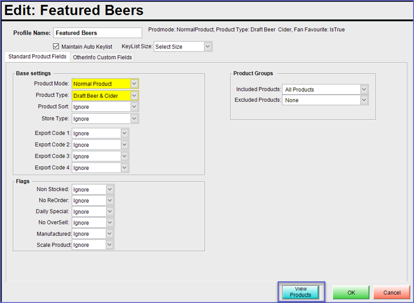
Task: Click the red Cancel button
Action: pyautogui.click(x=391, y=292)
